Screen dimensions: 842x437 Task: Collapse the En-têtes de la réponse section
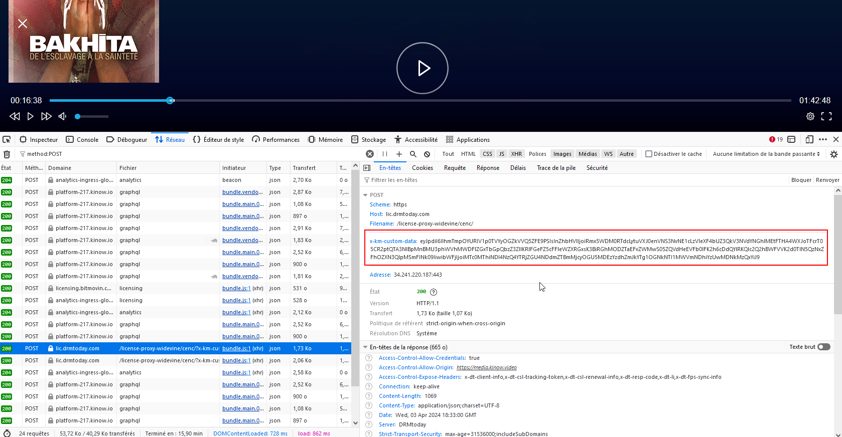[365, 347]
